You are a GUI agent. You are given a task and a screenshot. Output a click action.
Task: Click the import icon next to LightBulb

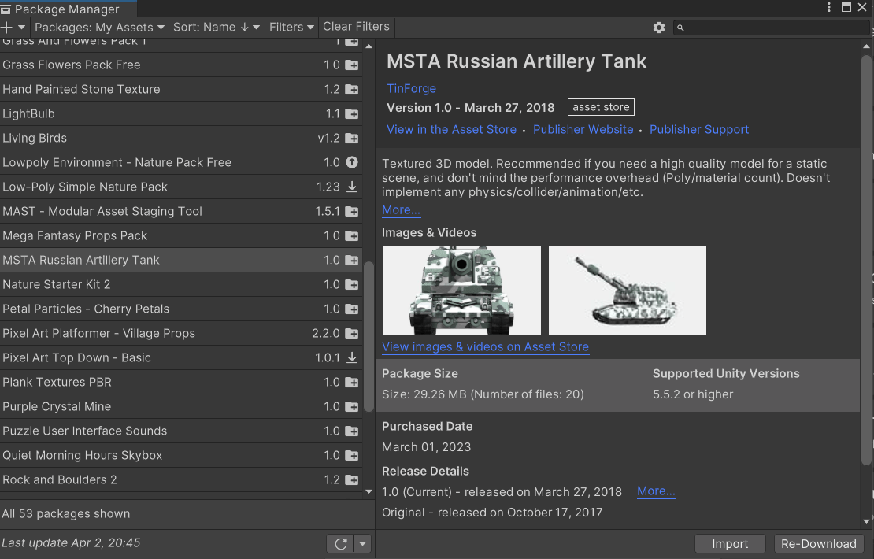coord(352,114)
